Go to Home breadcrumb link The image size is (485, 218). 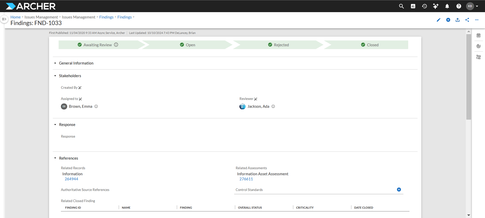tap(15, 17)
